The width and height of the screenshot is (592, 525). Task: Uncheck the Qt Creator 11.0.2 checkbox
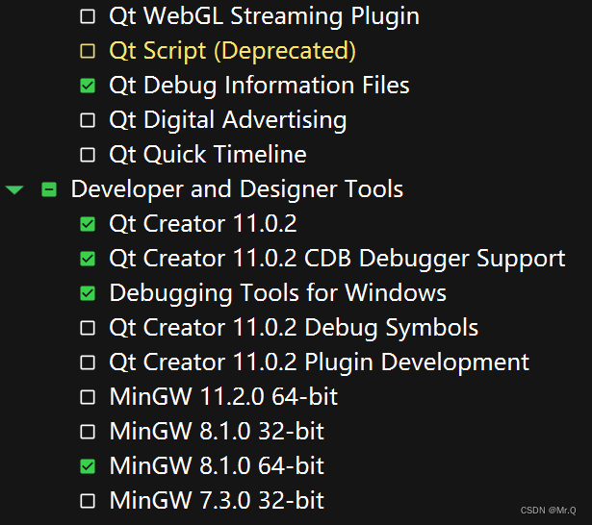88,224
